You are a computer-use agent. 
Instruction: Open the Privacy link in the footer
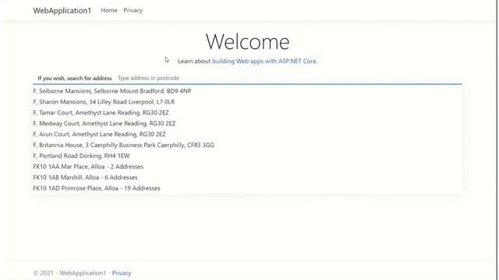pyautogui.click(x=122, y=273)
